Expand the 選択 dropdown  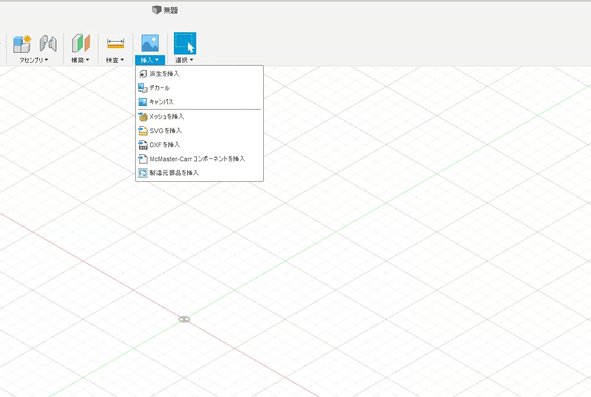pyautogui.click(x=184, y=60)
